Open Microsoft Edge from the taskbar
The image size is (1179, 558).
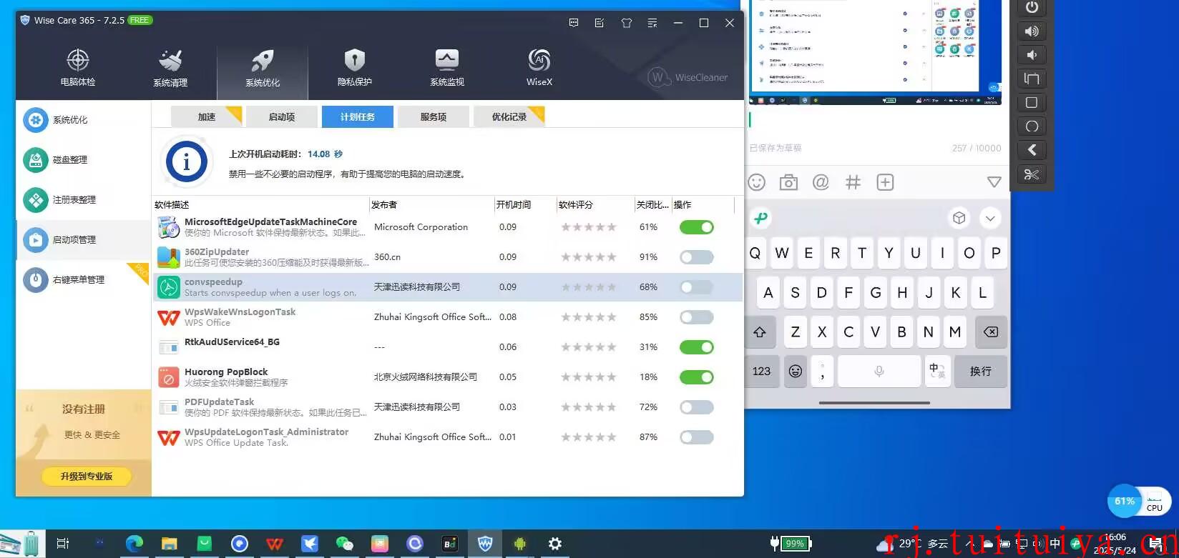[134, 544]
